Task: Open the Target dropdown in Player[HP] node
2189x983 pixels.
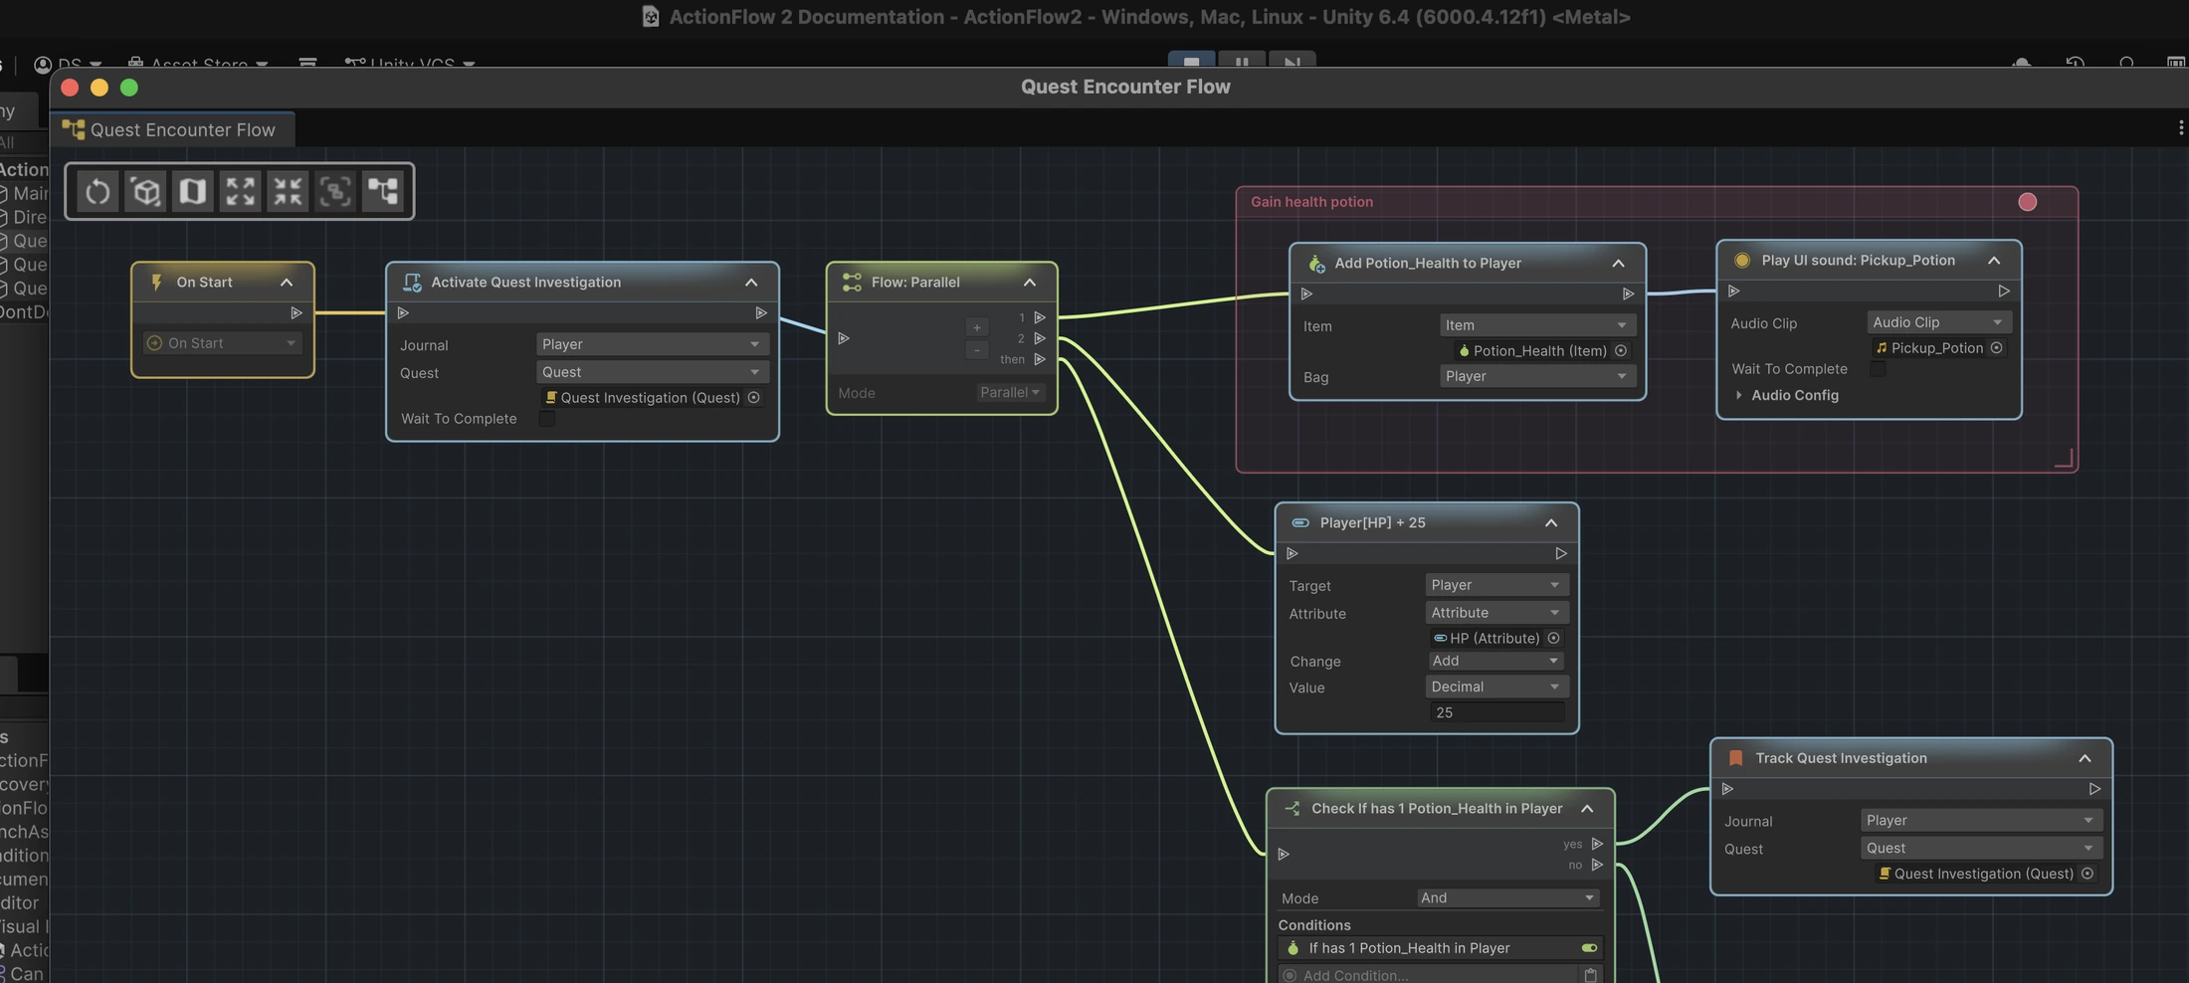Action: (1496, 585)
